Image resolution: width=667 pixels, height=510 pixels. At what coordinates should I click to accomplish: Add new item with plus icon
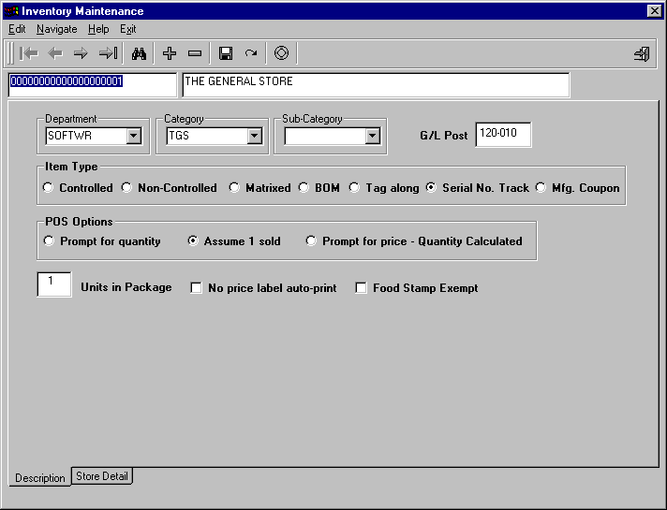[x=170, y=53]
